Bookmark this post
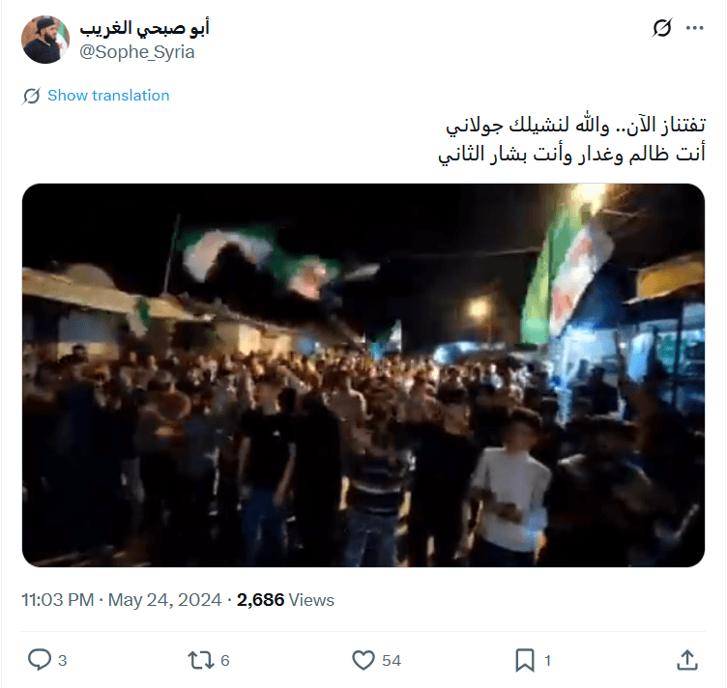Screen dimensions: 727x688 click(525, 660)
